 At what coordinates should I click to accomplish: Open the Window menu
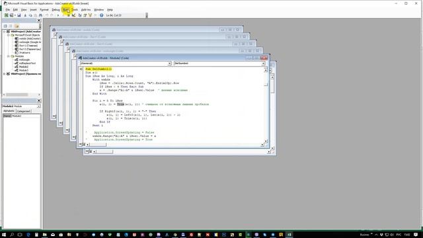[98, 10]
